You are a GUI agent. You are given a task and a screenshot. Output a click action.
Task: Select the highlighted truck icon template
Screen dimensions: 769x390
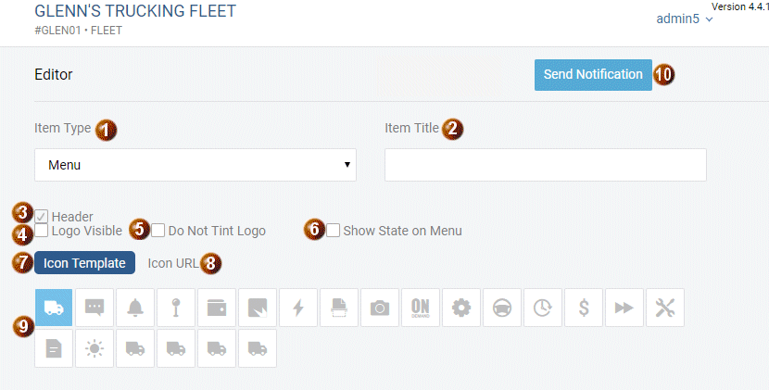pyautogui.click(x=54, y=308)
